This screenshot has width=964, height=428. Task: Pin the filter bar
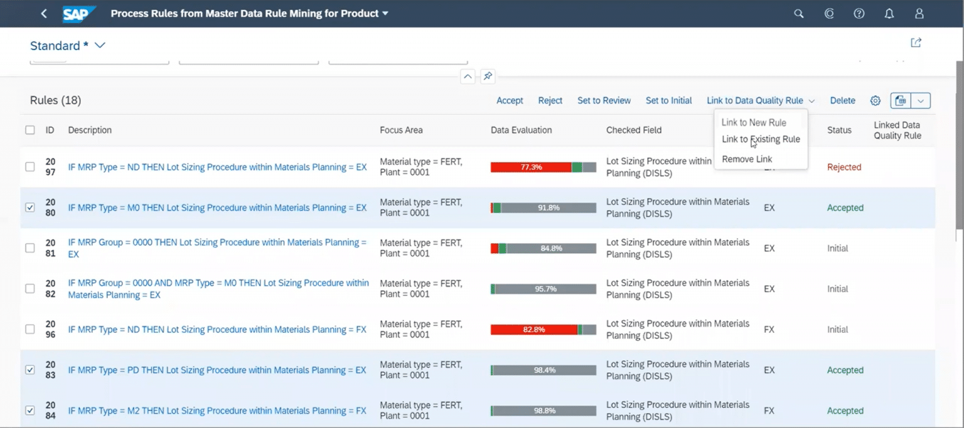488,76
